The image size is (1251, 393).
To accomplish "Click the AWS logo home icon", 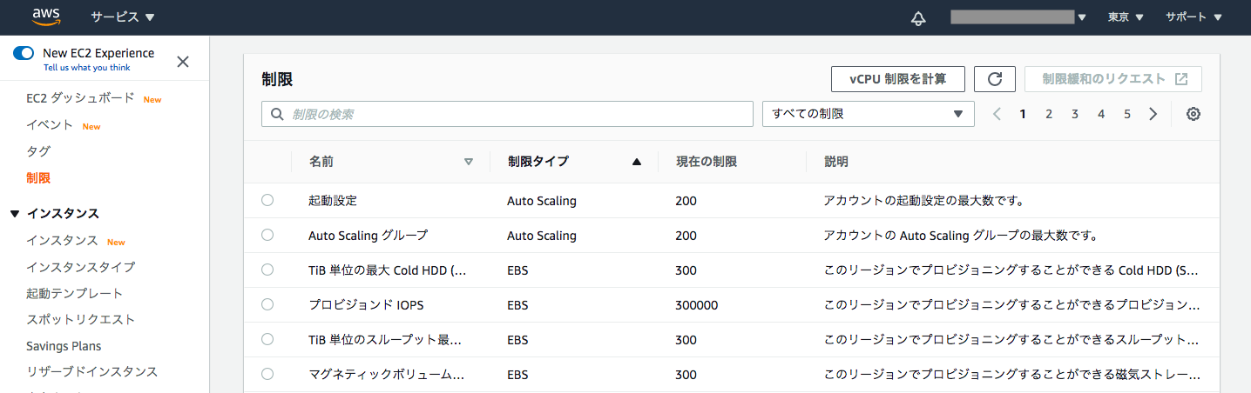I will click(x=46, y=17).
